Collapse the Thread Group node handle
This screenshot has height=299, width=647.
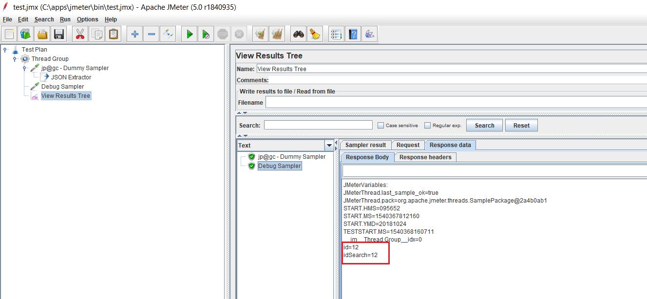(15, 58)
